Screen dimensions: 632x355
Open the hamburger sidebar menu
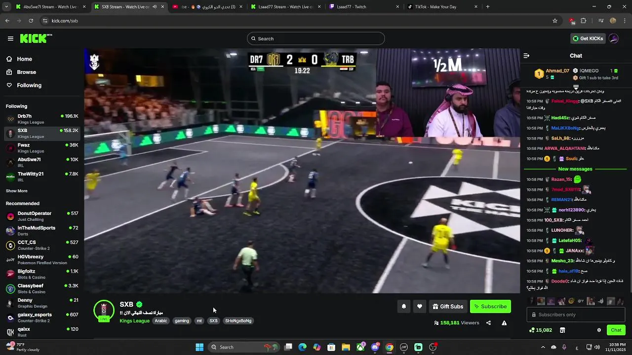pyautogui.click(x=10, y=38)
